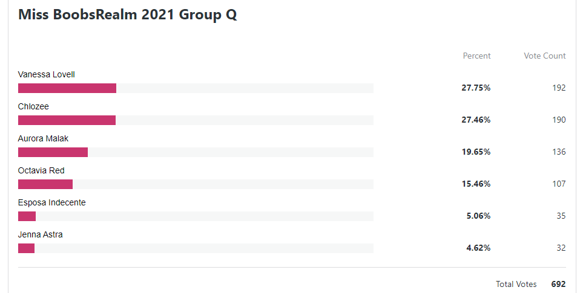Select the Esposa Indecente name label
Viewport: 580px width, 293px height.
(x=52, y=202)
